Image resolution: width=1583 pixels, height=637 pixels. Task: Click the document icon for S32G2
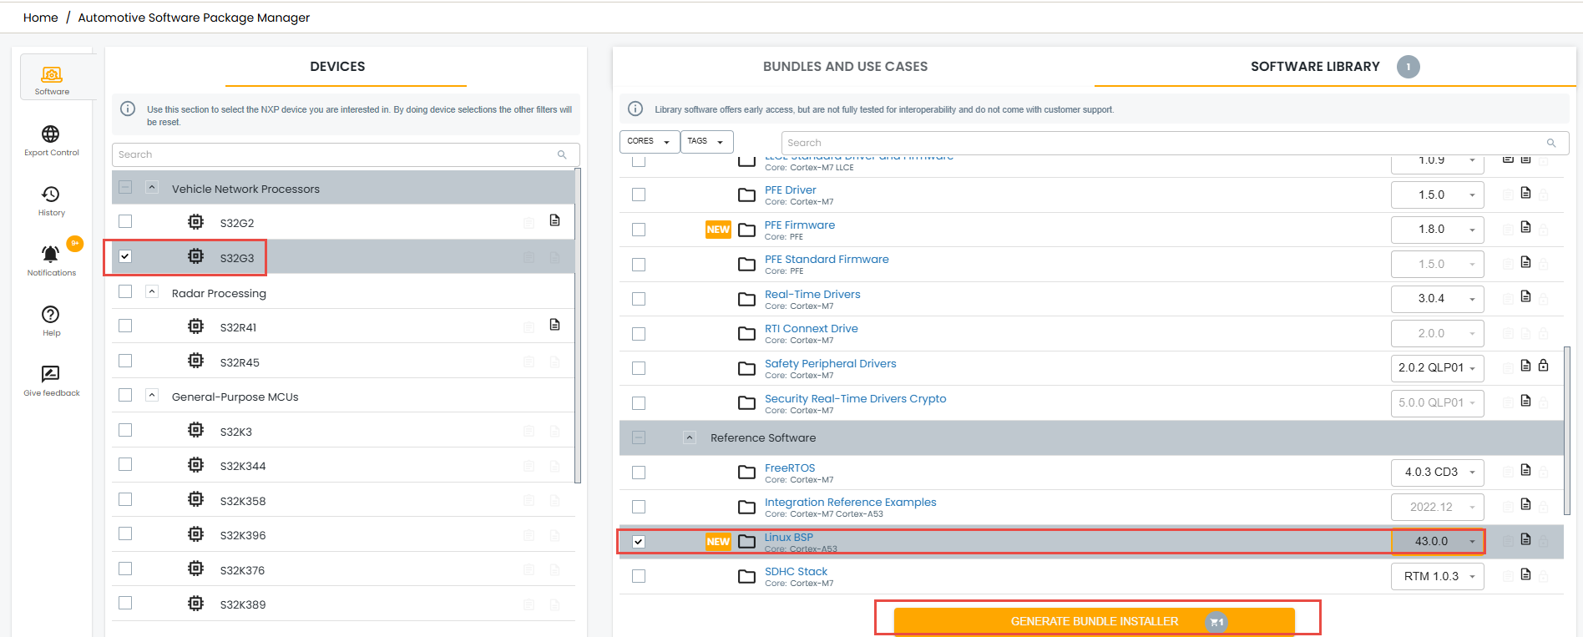click(x=554, y=220)
